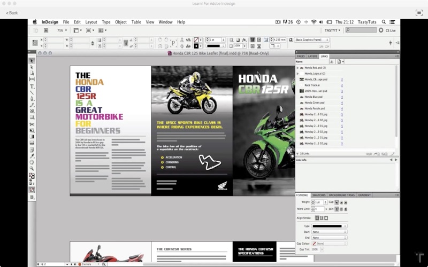Image resolution: width=428 pixels, height=267 pixels.
Task: Select the mitre join option
Action: tap(337, 209)
